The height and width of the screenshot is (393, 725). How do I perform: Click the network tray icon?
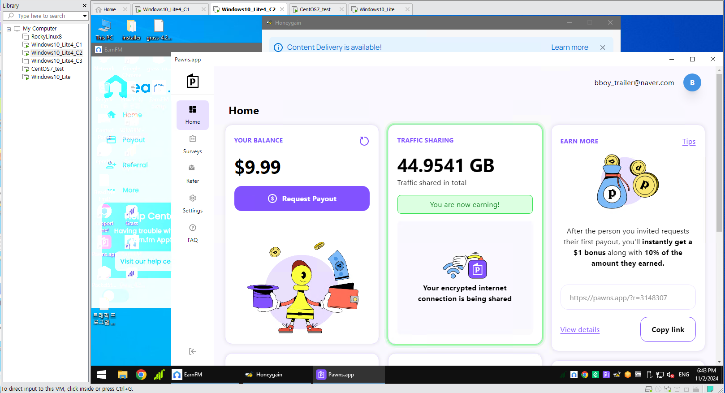[x=660, y=375]
